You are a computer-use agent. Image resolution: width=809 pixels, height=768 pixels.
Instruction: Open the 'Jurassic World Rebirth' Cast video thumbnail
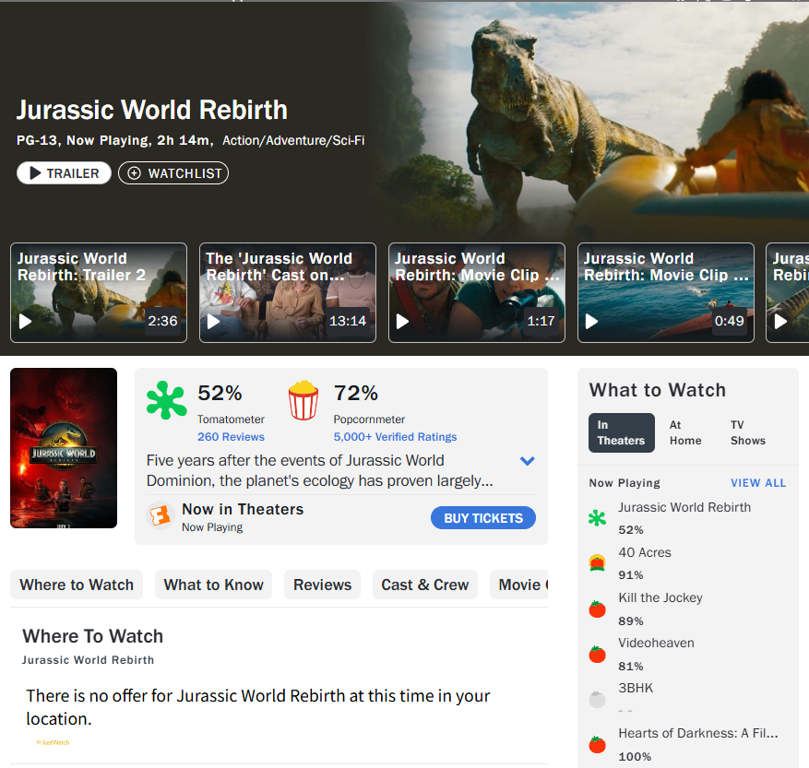(x=288, y=292)
